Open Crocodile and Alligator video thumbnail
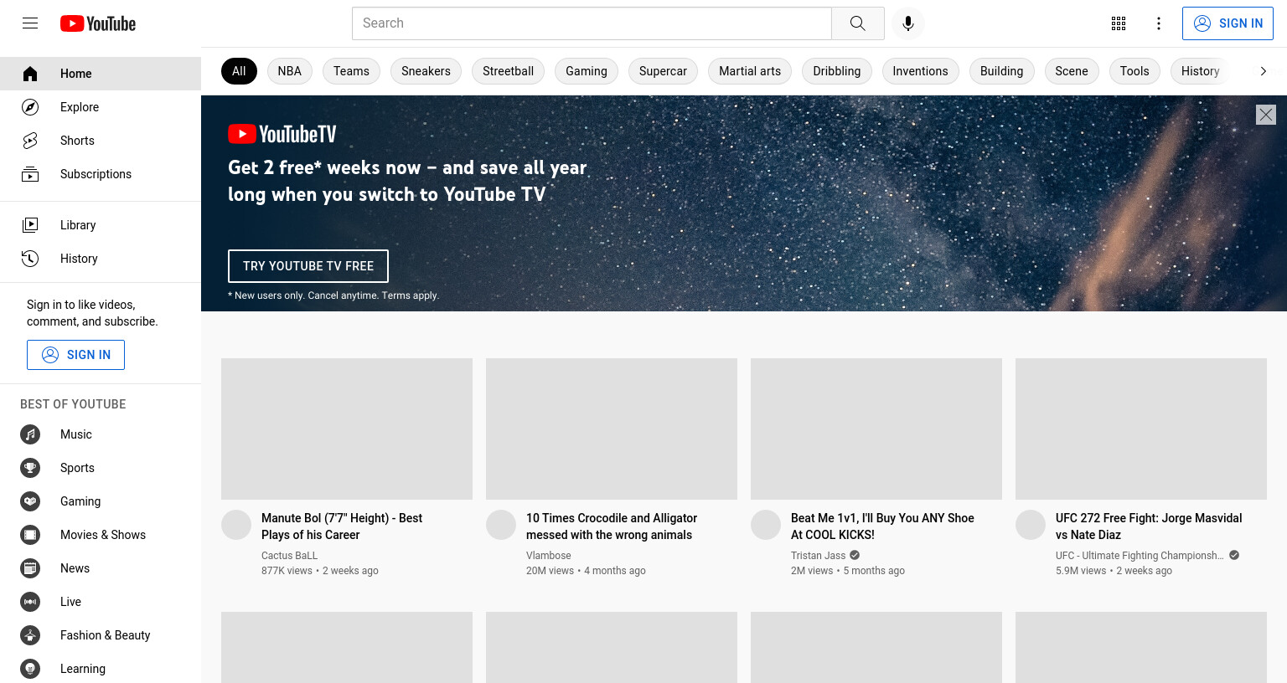Viewport: 1287px width, 683px height. [x=612, y=429]
